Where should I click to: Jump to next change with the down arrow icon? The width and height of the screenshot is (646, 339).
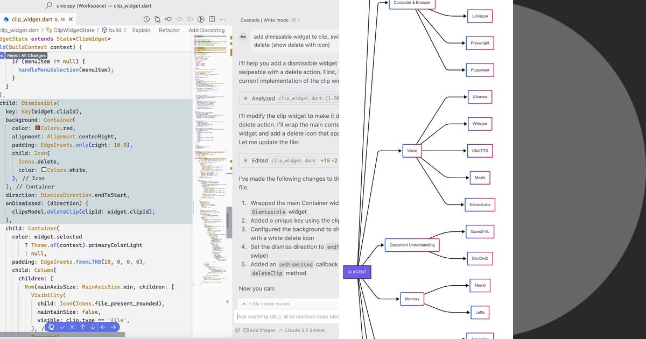[93, 327]
